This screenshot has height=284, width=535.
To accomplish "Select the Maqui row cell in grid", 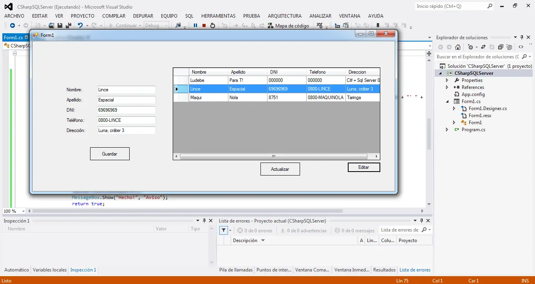I will [208, 98].
